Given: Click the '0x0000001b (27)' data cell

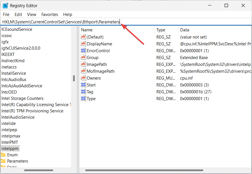Looking at the screenshot, I should [x=195, y=92].
